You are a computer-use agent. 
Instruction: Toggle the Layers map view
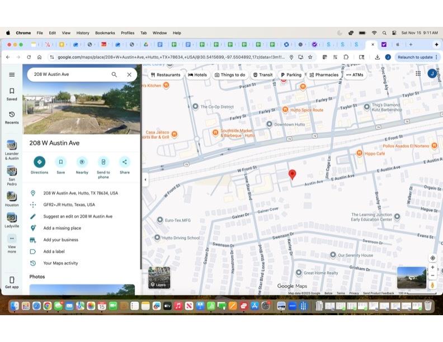pos(159,278)
